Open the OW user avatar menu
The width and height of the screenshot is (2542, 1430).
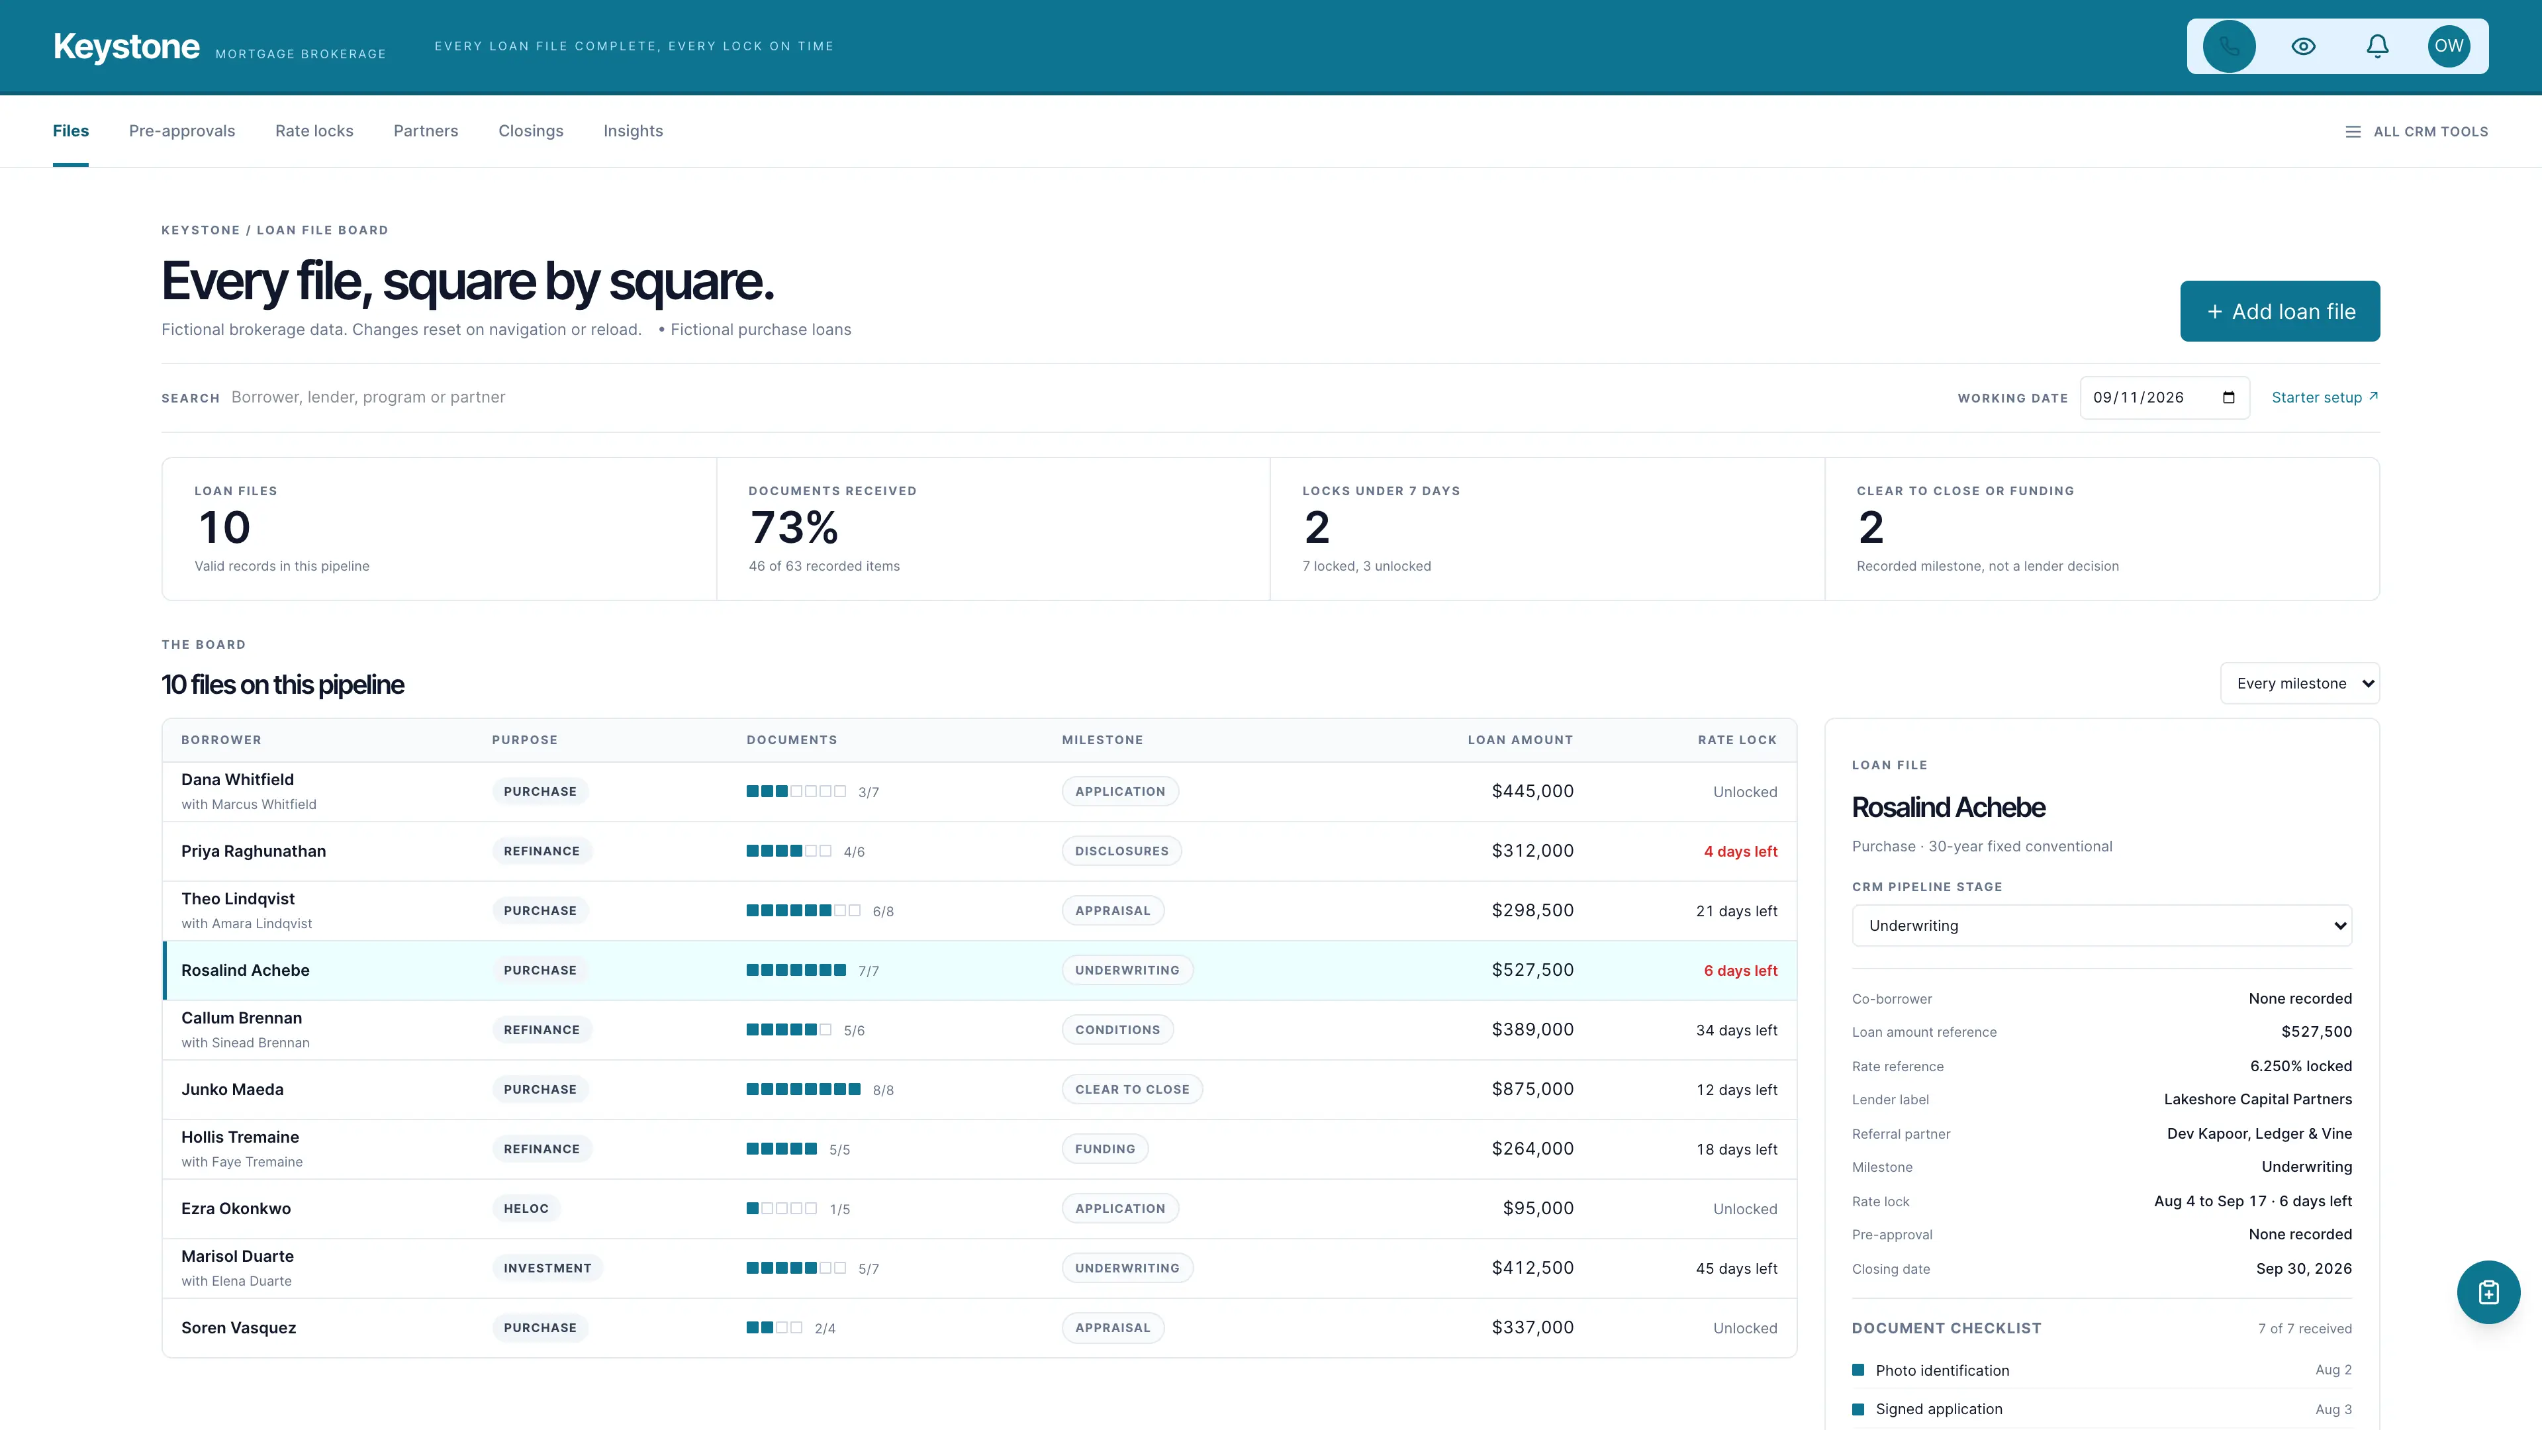pyautogui.click(x=2448, y=46)
